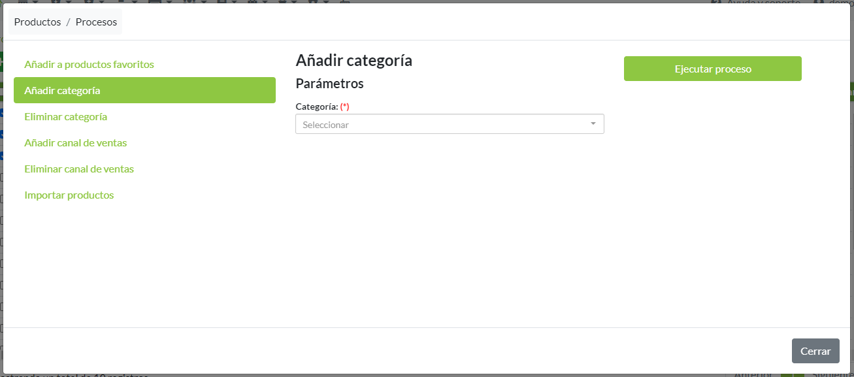Screen dimensions: 854x377
Task: Choose 'Añadir canal de ventas' process
Action: [x=75, y=143]
